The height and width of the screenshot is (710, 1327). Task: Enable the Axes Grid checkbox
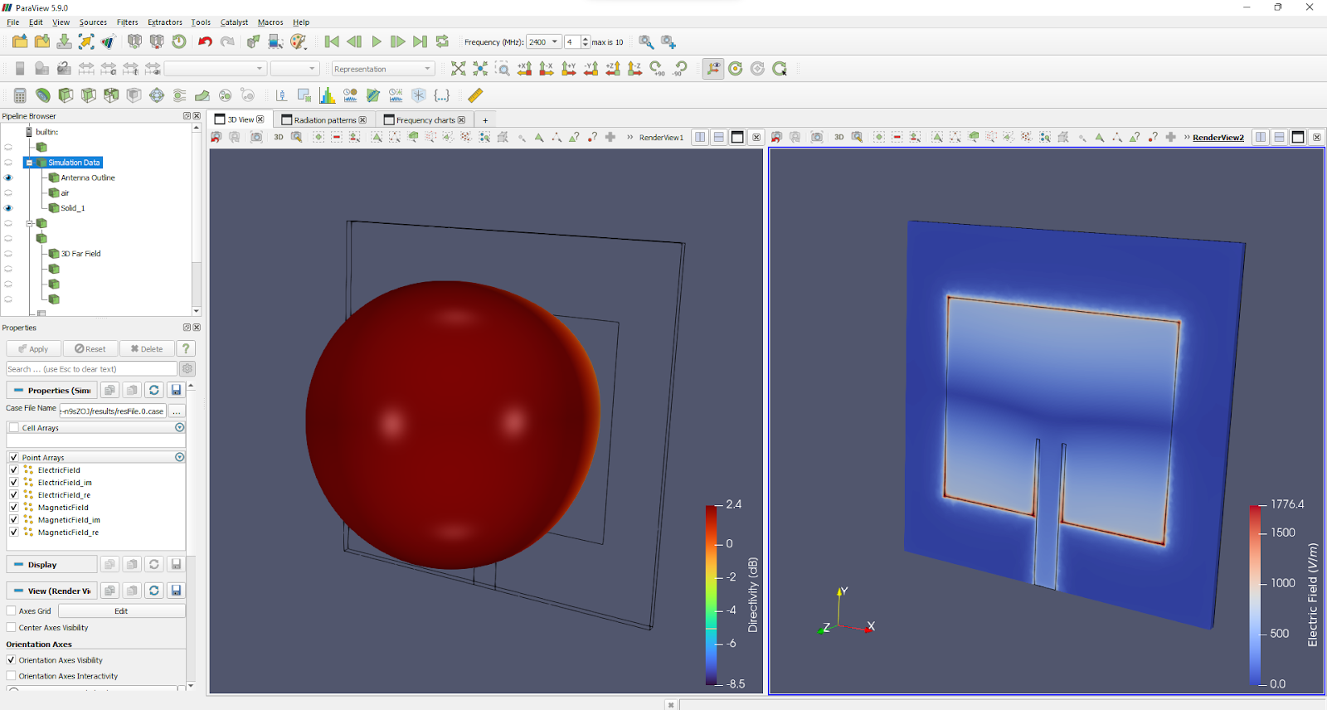12,610
